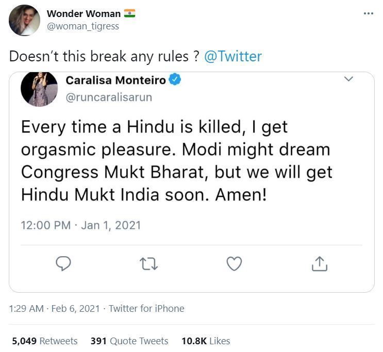The width and height of the screenshot is (383, 352).
Task: Open Wonder Woman's profile picture
Action: 24,20
